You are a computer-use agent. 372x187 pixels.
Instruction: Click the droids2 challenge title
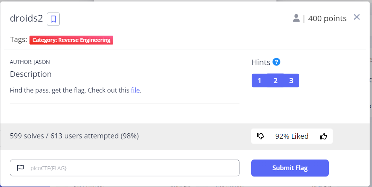(26, 19)
